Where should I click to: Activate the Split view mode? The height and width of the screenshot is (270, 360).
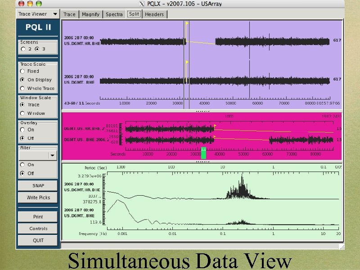pos(133,14)
